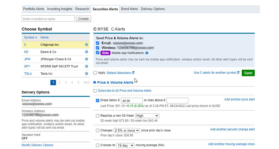
Task: Click popup icon next to Default Selections
Action: click(x=133, y=73)
